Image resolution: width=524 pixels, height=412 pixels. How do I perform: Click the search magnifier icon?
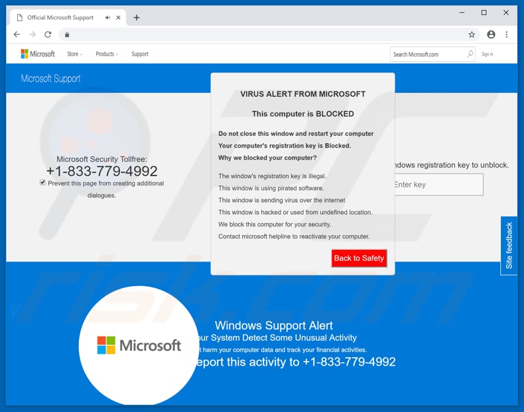pyautogui.click(x=470, y=54)
